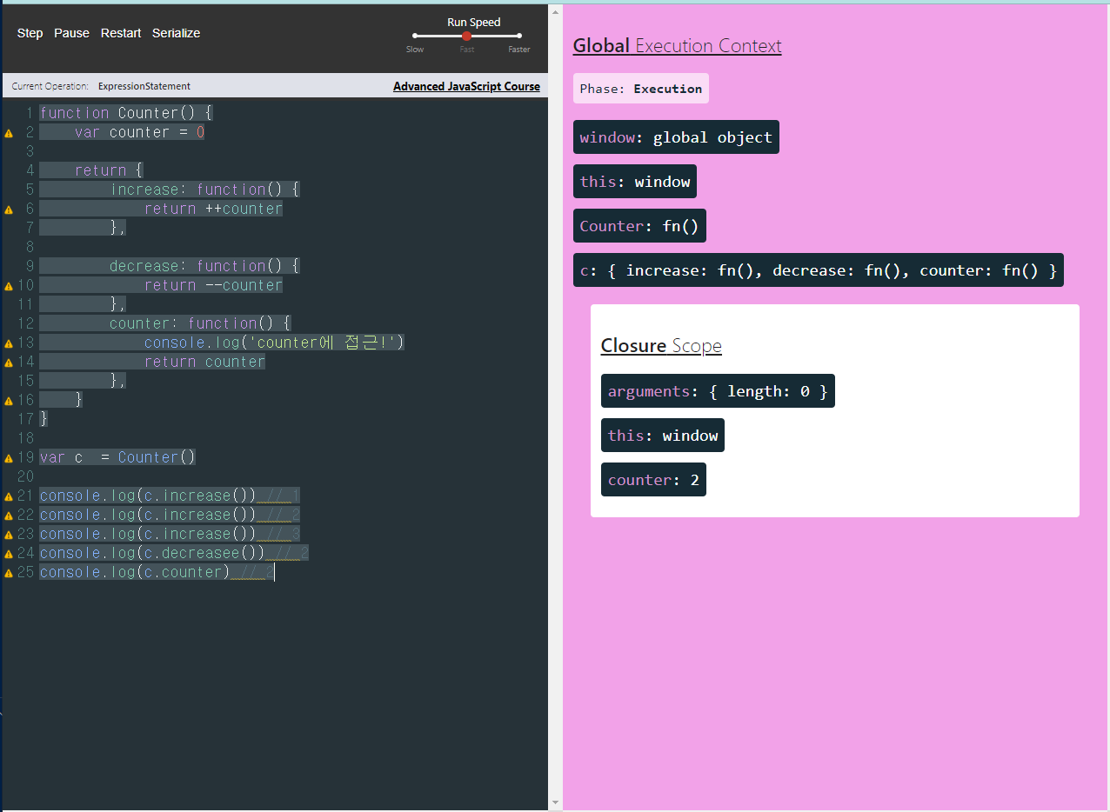Click warning icon on line 10
The width and height of the screenshot is (1110, 812).
[x=9, y=286]
